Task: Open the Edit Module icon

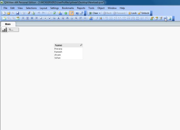Action: coord(161,18)
